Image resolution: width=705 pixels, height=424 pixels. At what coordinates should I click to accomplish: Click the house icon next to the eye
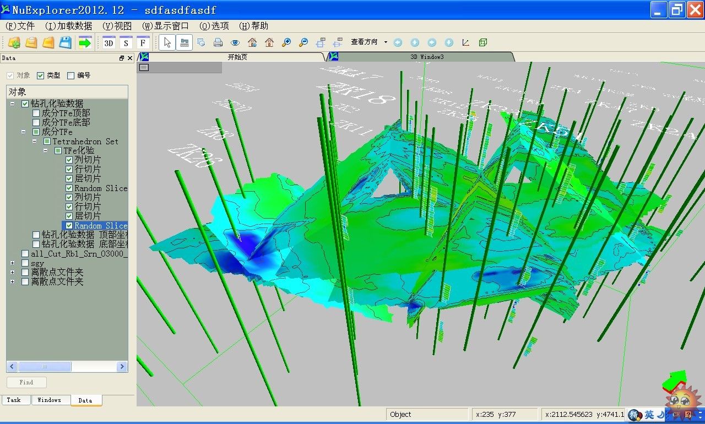click(x=252, y=42)
